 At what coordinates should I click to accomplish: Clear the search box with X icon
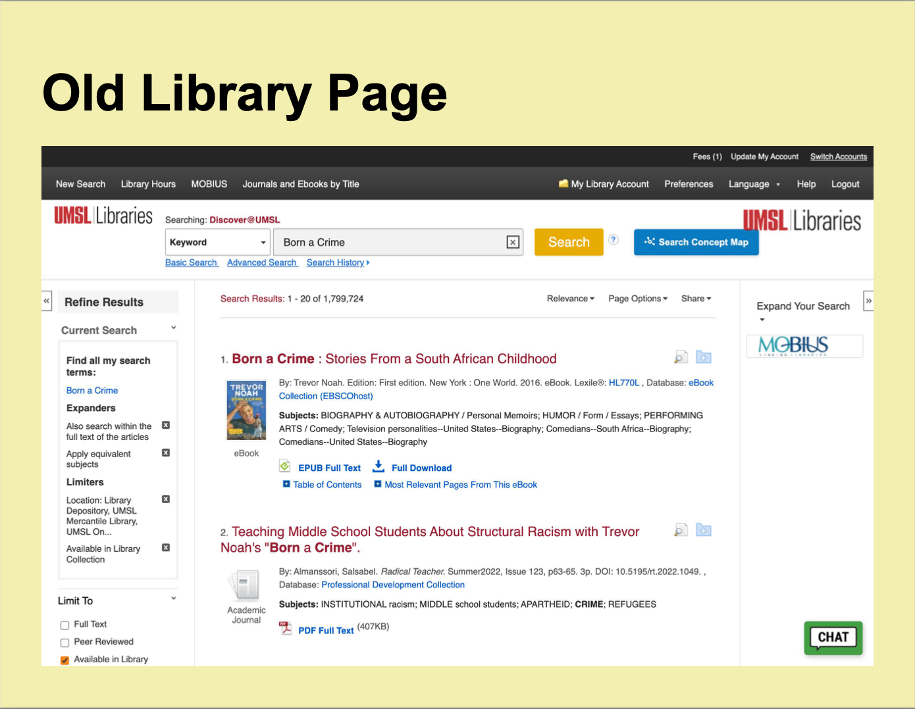coord(513,243)
